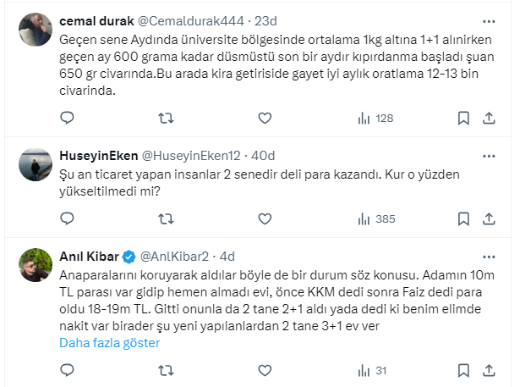Image resolution: width=520 pixels, height=387 pixels.
Task: Open @HuseyinEken12 handle link
Action: tap(192, 156)
